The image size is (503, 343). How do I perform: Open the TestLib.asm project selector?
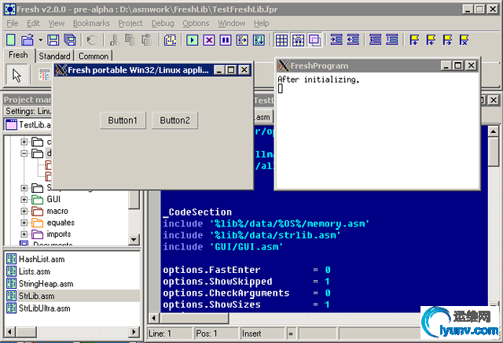(x=28, y=124)
